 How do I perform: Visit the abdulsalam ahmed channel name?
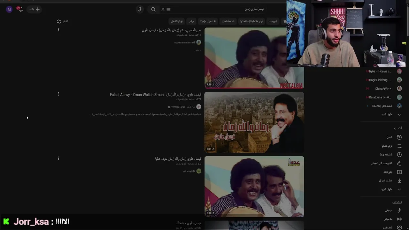coord(184,42)
